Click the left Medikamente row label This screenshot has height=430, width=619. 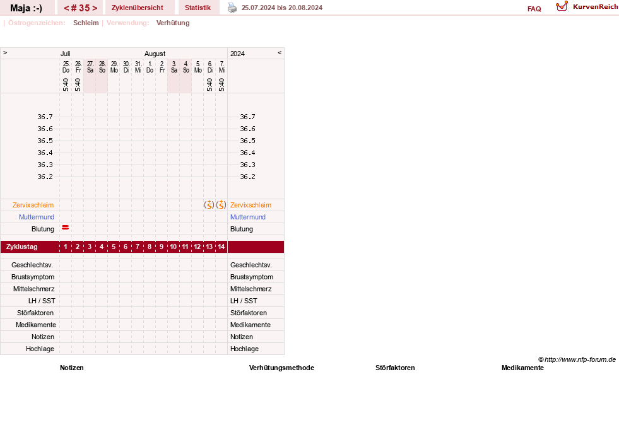click(x=35, y=325)
